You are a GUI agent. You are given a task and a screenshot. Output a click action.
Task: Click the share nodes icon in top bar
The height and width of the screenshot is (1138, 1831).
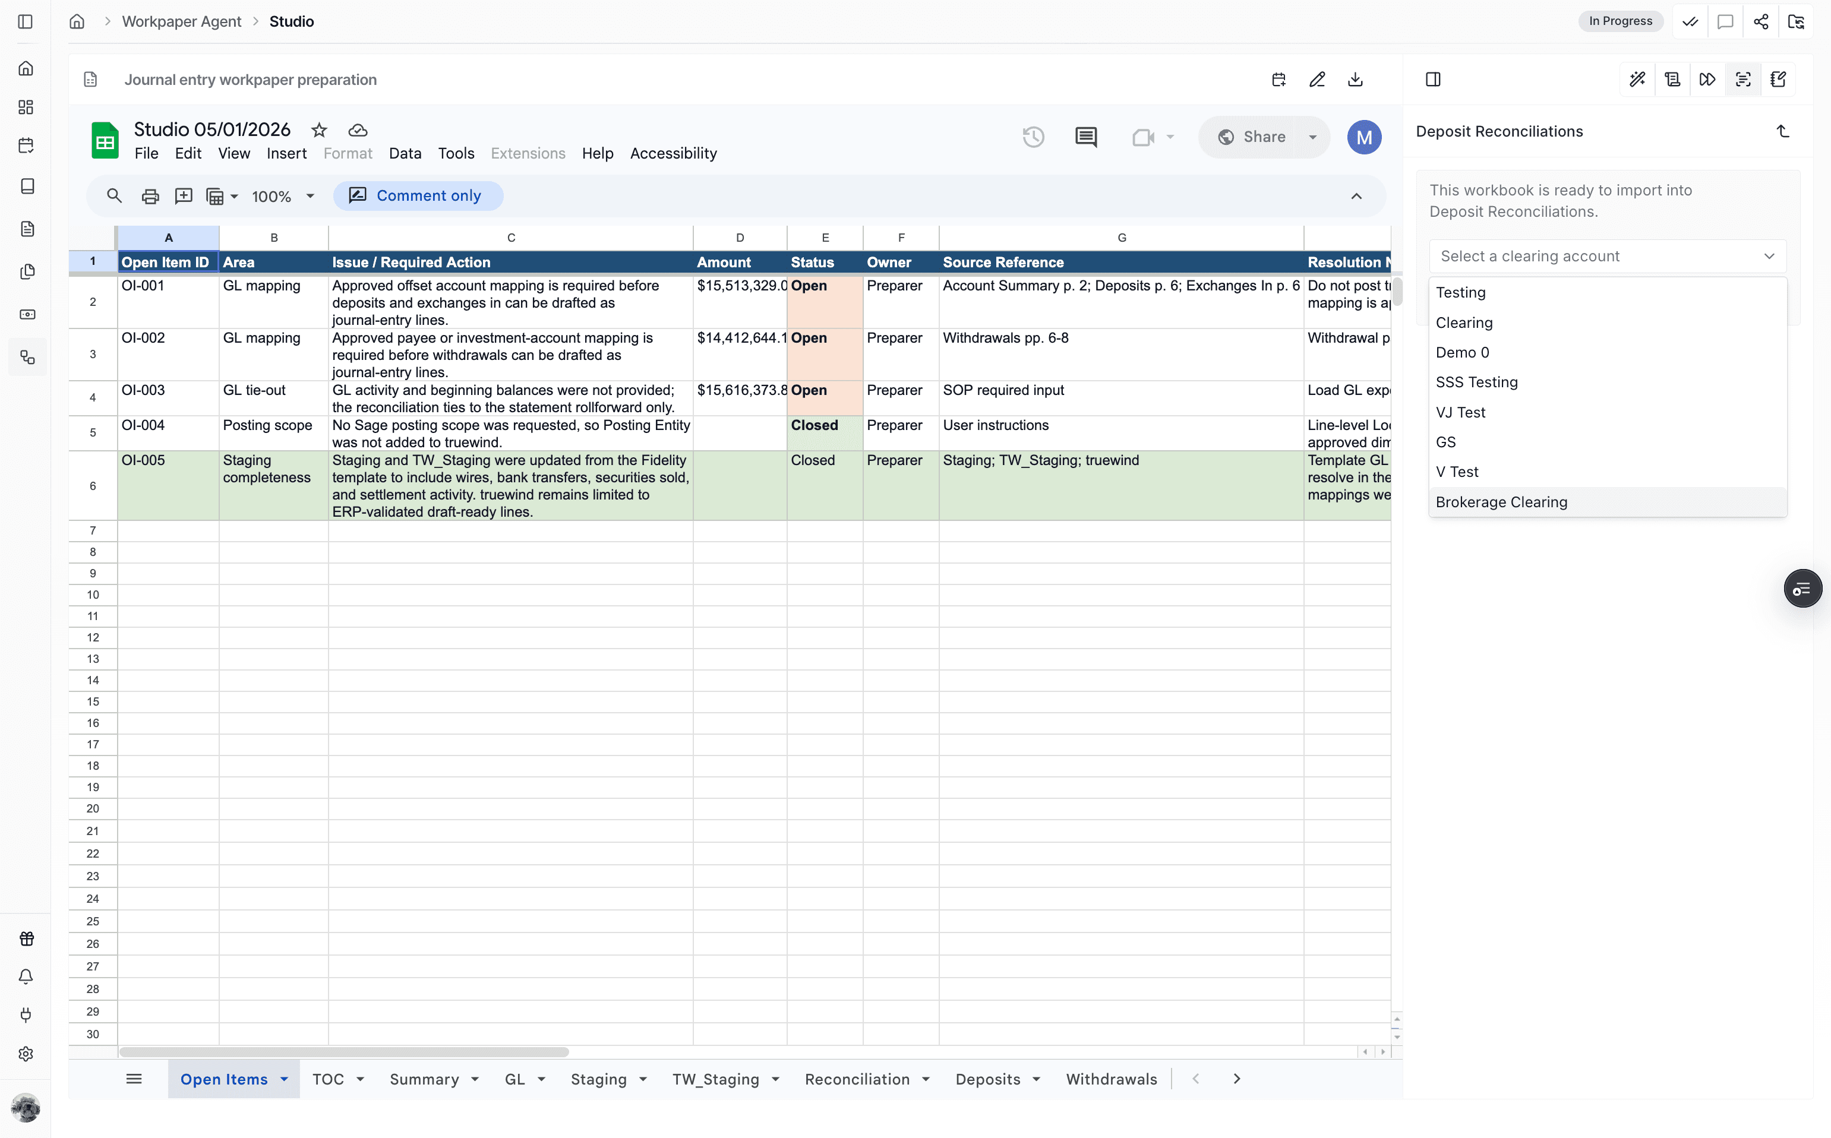coord(1761,21)
